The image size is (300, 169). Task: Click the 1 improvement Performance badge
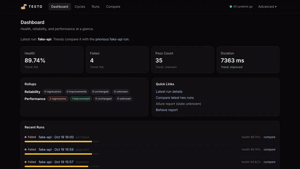pos(81,99)
